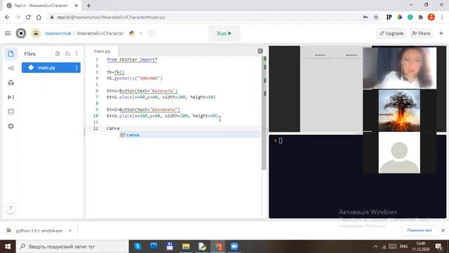Open Skype from the taskbar
449x253 pixels.
coord(138,246)
